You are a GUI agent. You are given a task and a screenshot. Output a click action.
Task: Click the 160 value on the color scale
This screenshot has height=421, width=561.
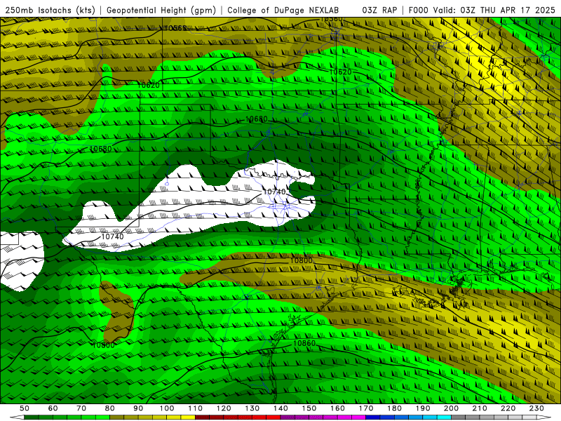pos(337,408)
